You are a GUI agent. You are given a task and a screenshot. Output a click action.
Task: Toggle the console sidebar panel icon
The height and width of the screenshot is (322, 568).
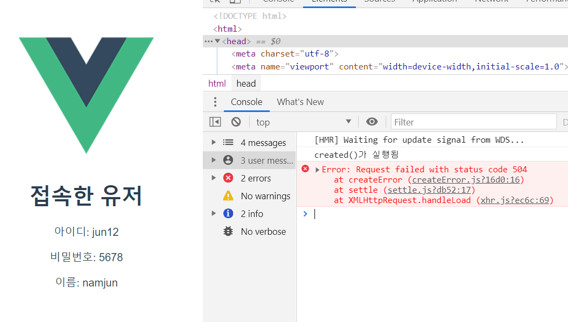coord(215,122)
